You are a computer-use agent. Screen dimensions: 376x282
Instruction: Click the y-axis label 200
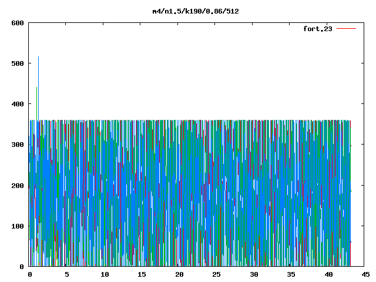pyautogui.click(x=18, y=186)
